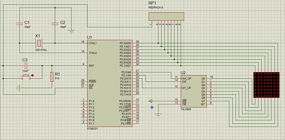Click the C1 reference label
The image size is (285, 140).
click(x=27, y=23)
